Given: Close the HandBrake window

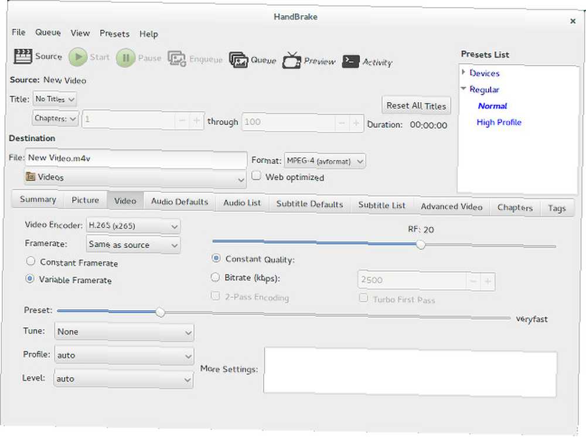Looking at the screenshot, I should (573, 21).
